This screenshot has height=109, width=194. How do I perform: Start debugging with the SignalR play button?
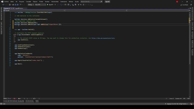pos(50,5)
